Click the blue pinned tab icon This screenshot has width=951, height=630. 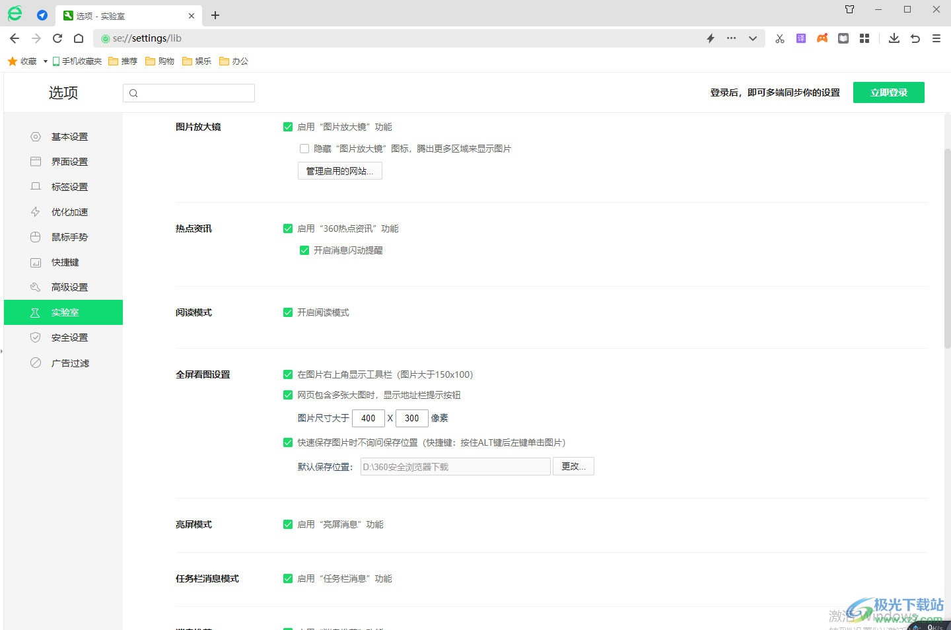point(42,15)
